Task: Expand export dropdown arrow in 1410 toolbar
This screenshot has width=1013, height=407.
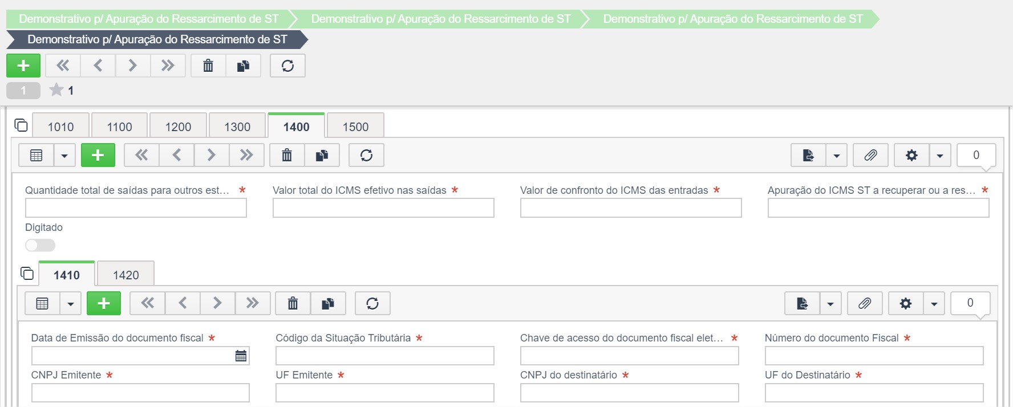Action: click(830, 303)
